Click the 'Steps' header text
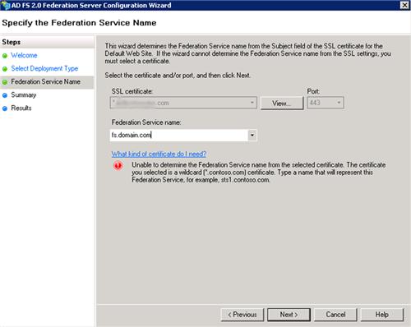411x327 pixels. click(12, 42)
